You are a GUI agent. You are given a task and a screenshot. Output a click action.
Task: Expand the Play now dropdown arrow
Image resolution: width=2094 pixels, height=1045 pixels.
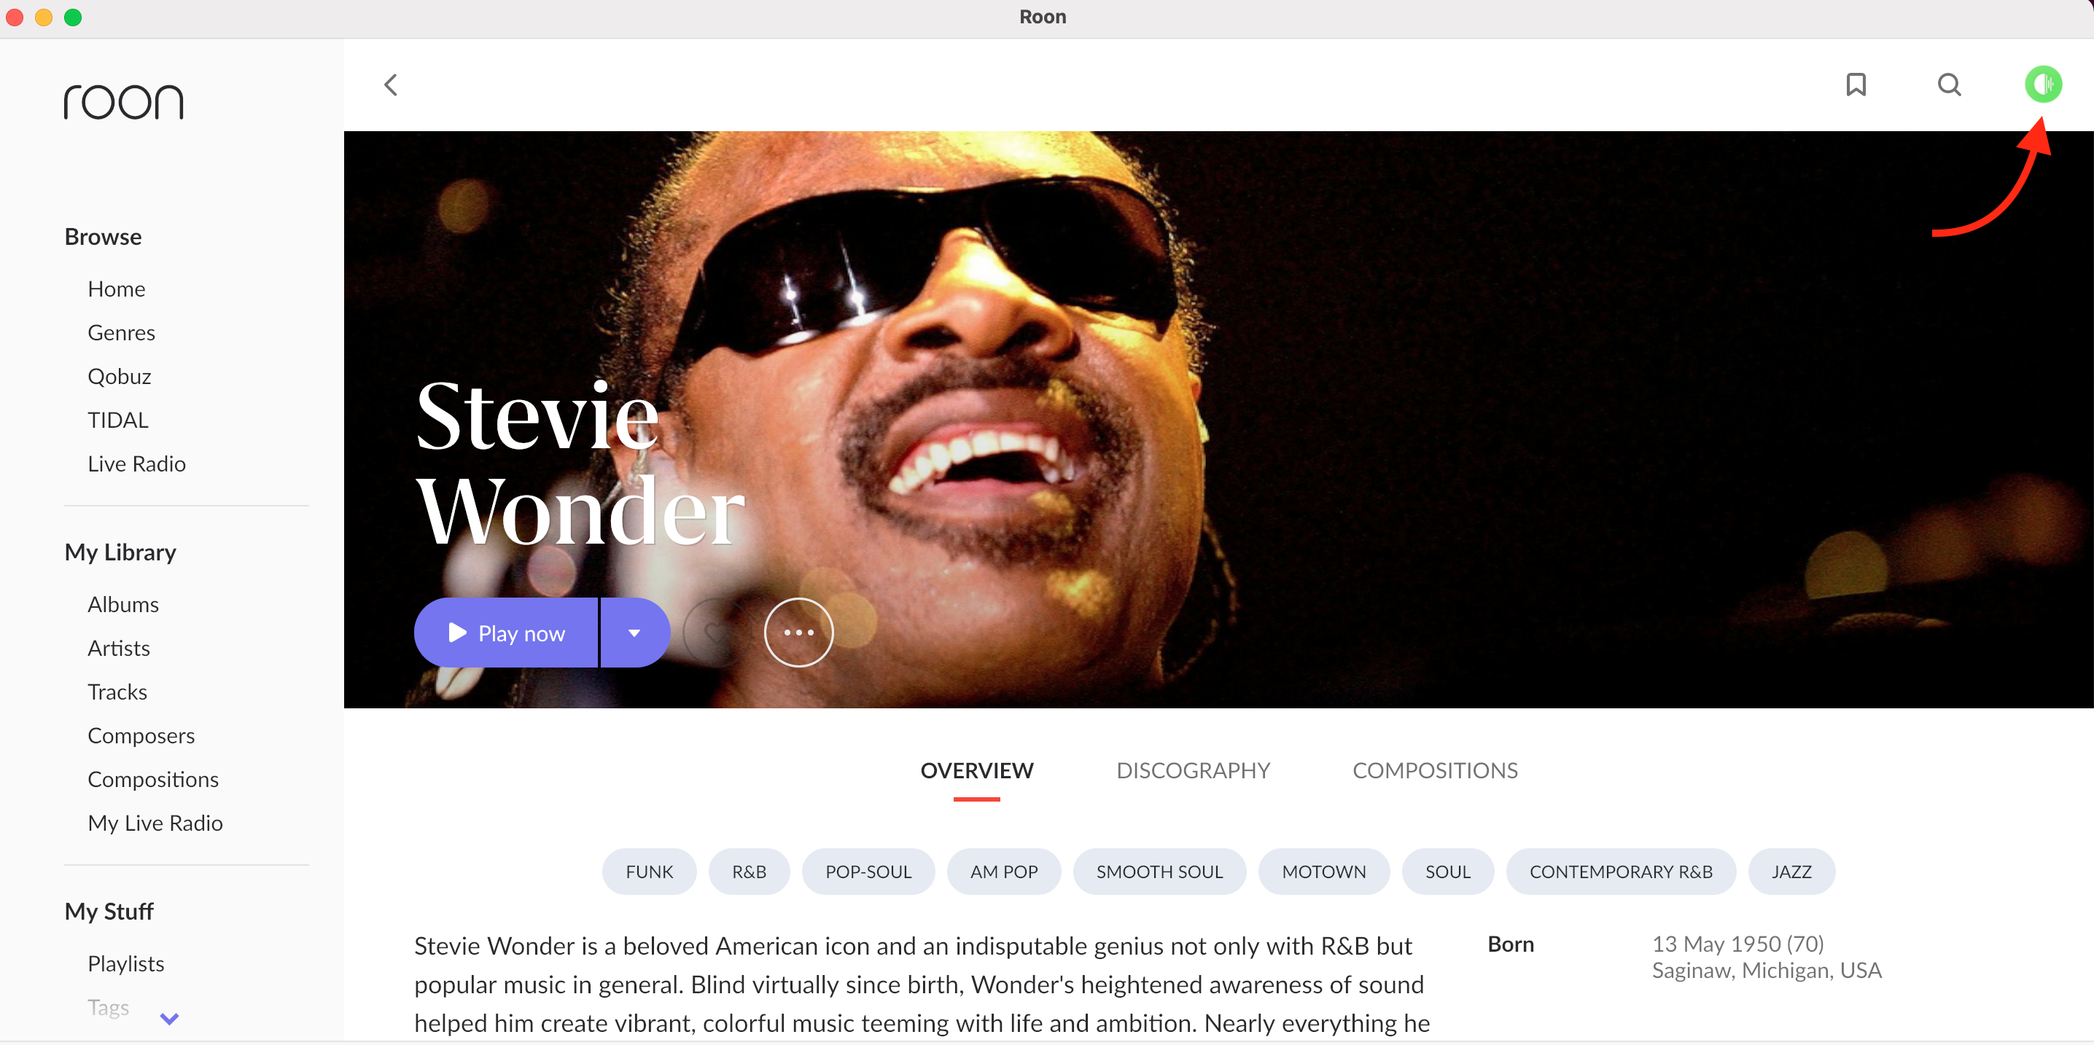634,633
